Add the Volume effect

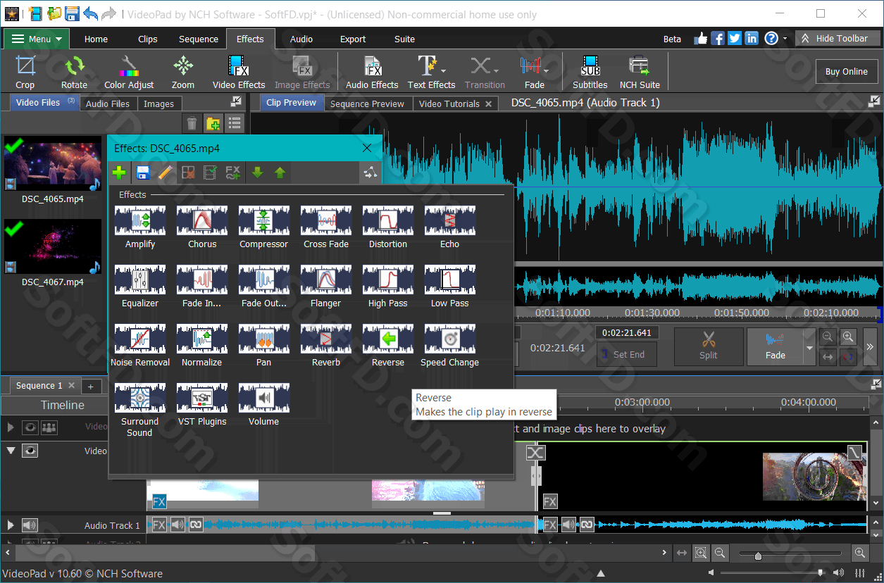[x=264, y=405]
